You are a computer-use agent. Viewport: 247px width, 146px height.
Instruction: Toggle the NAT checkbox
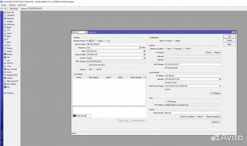coord(166,90)
